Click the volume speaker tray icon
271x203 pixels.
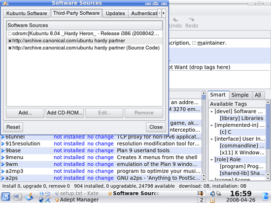(x=212, y=194)
